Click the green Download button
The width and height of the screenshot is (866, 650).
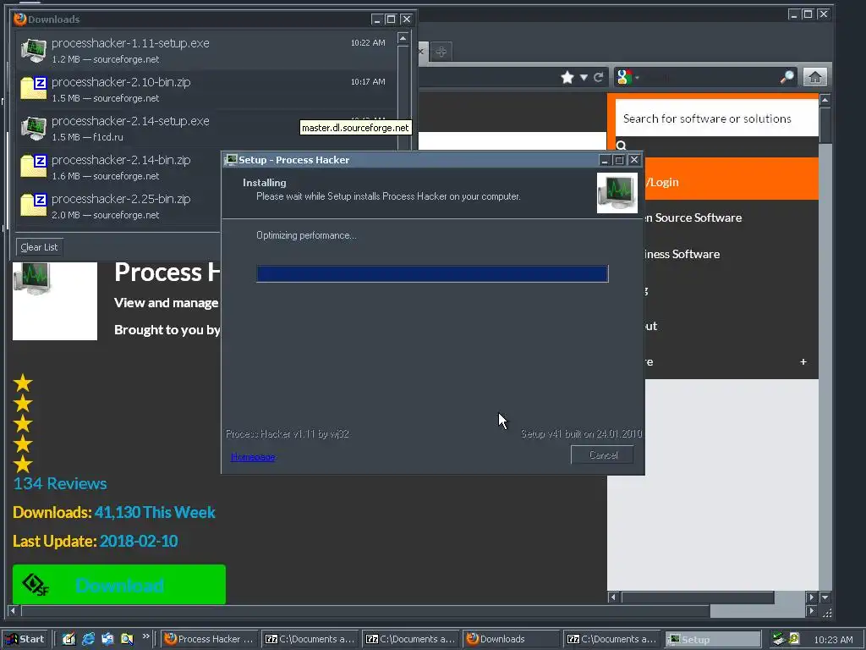[118, 584]
